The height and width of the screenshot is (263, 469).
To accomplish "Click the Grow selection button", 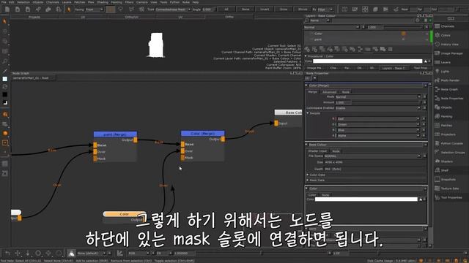I will coord(284,9).
